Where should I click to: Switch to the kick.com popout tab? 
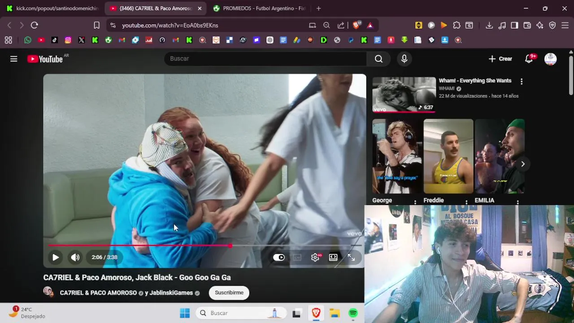pyautogui.click(x=52, y=8)
